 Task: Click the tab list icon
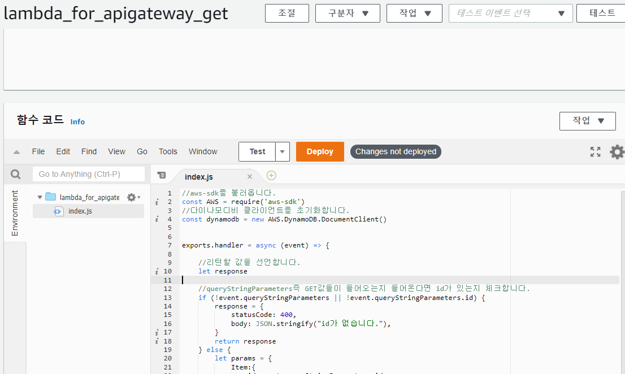(162, 175)
